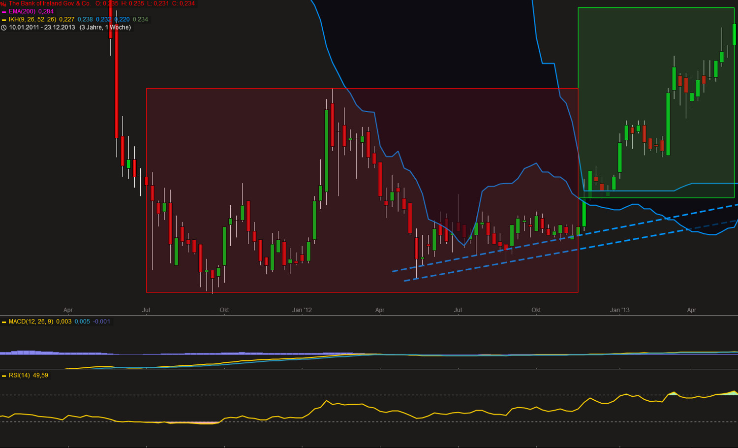Click the RSI value 49,59
The image size is (738, 448).
click(41, 376)
